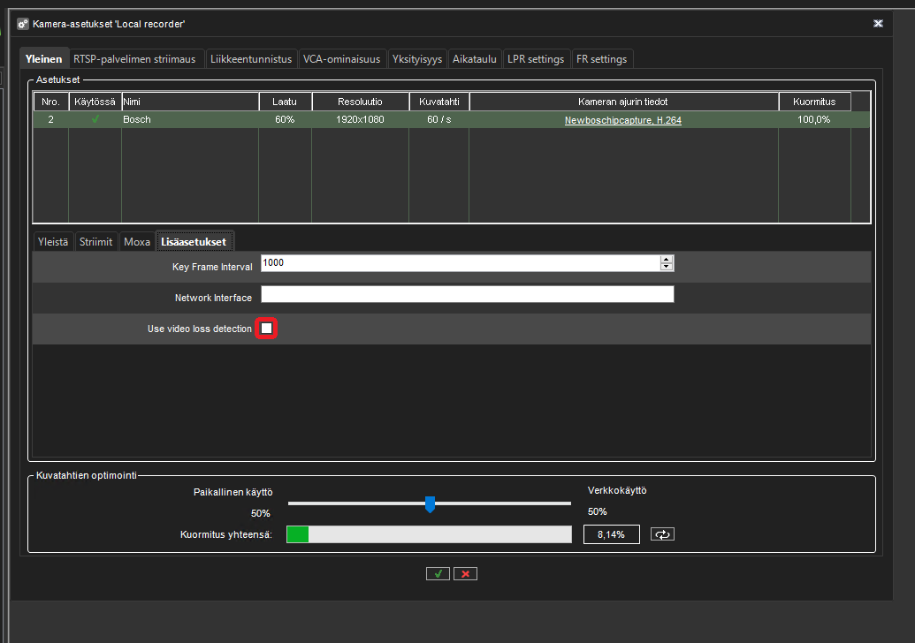The width and height of the screenshot is (915, 643).
Task: Click the 1920x1080 resolution cell
Action: 360,119
